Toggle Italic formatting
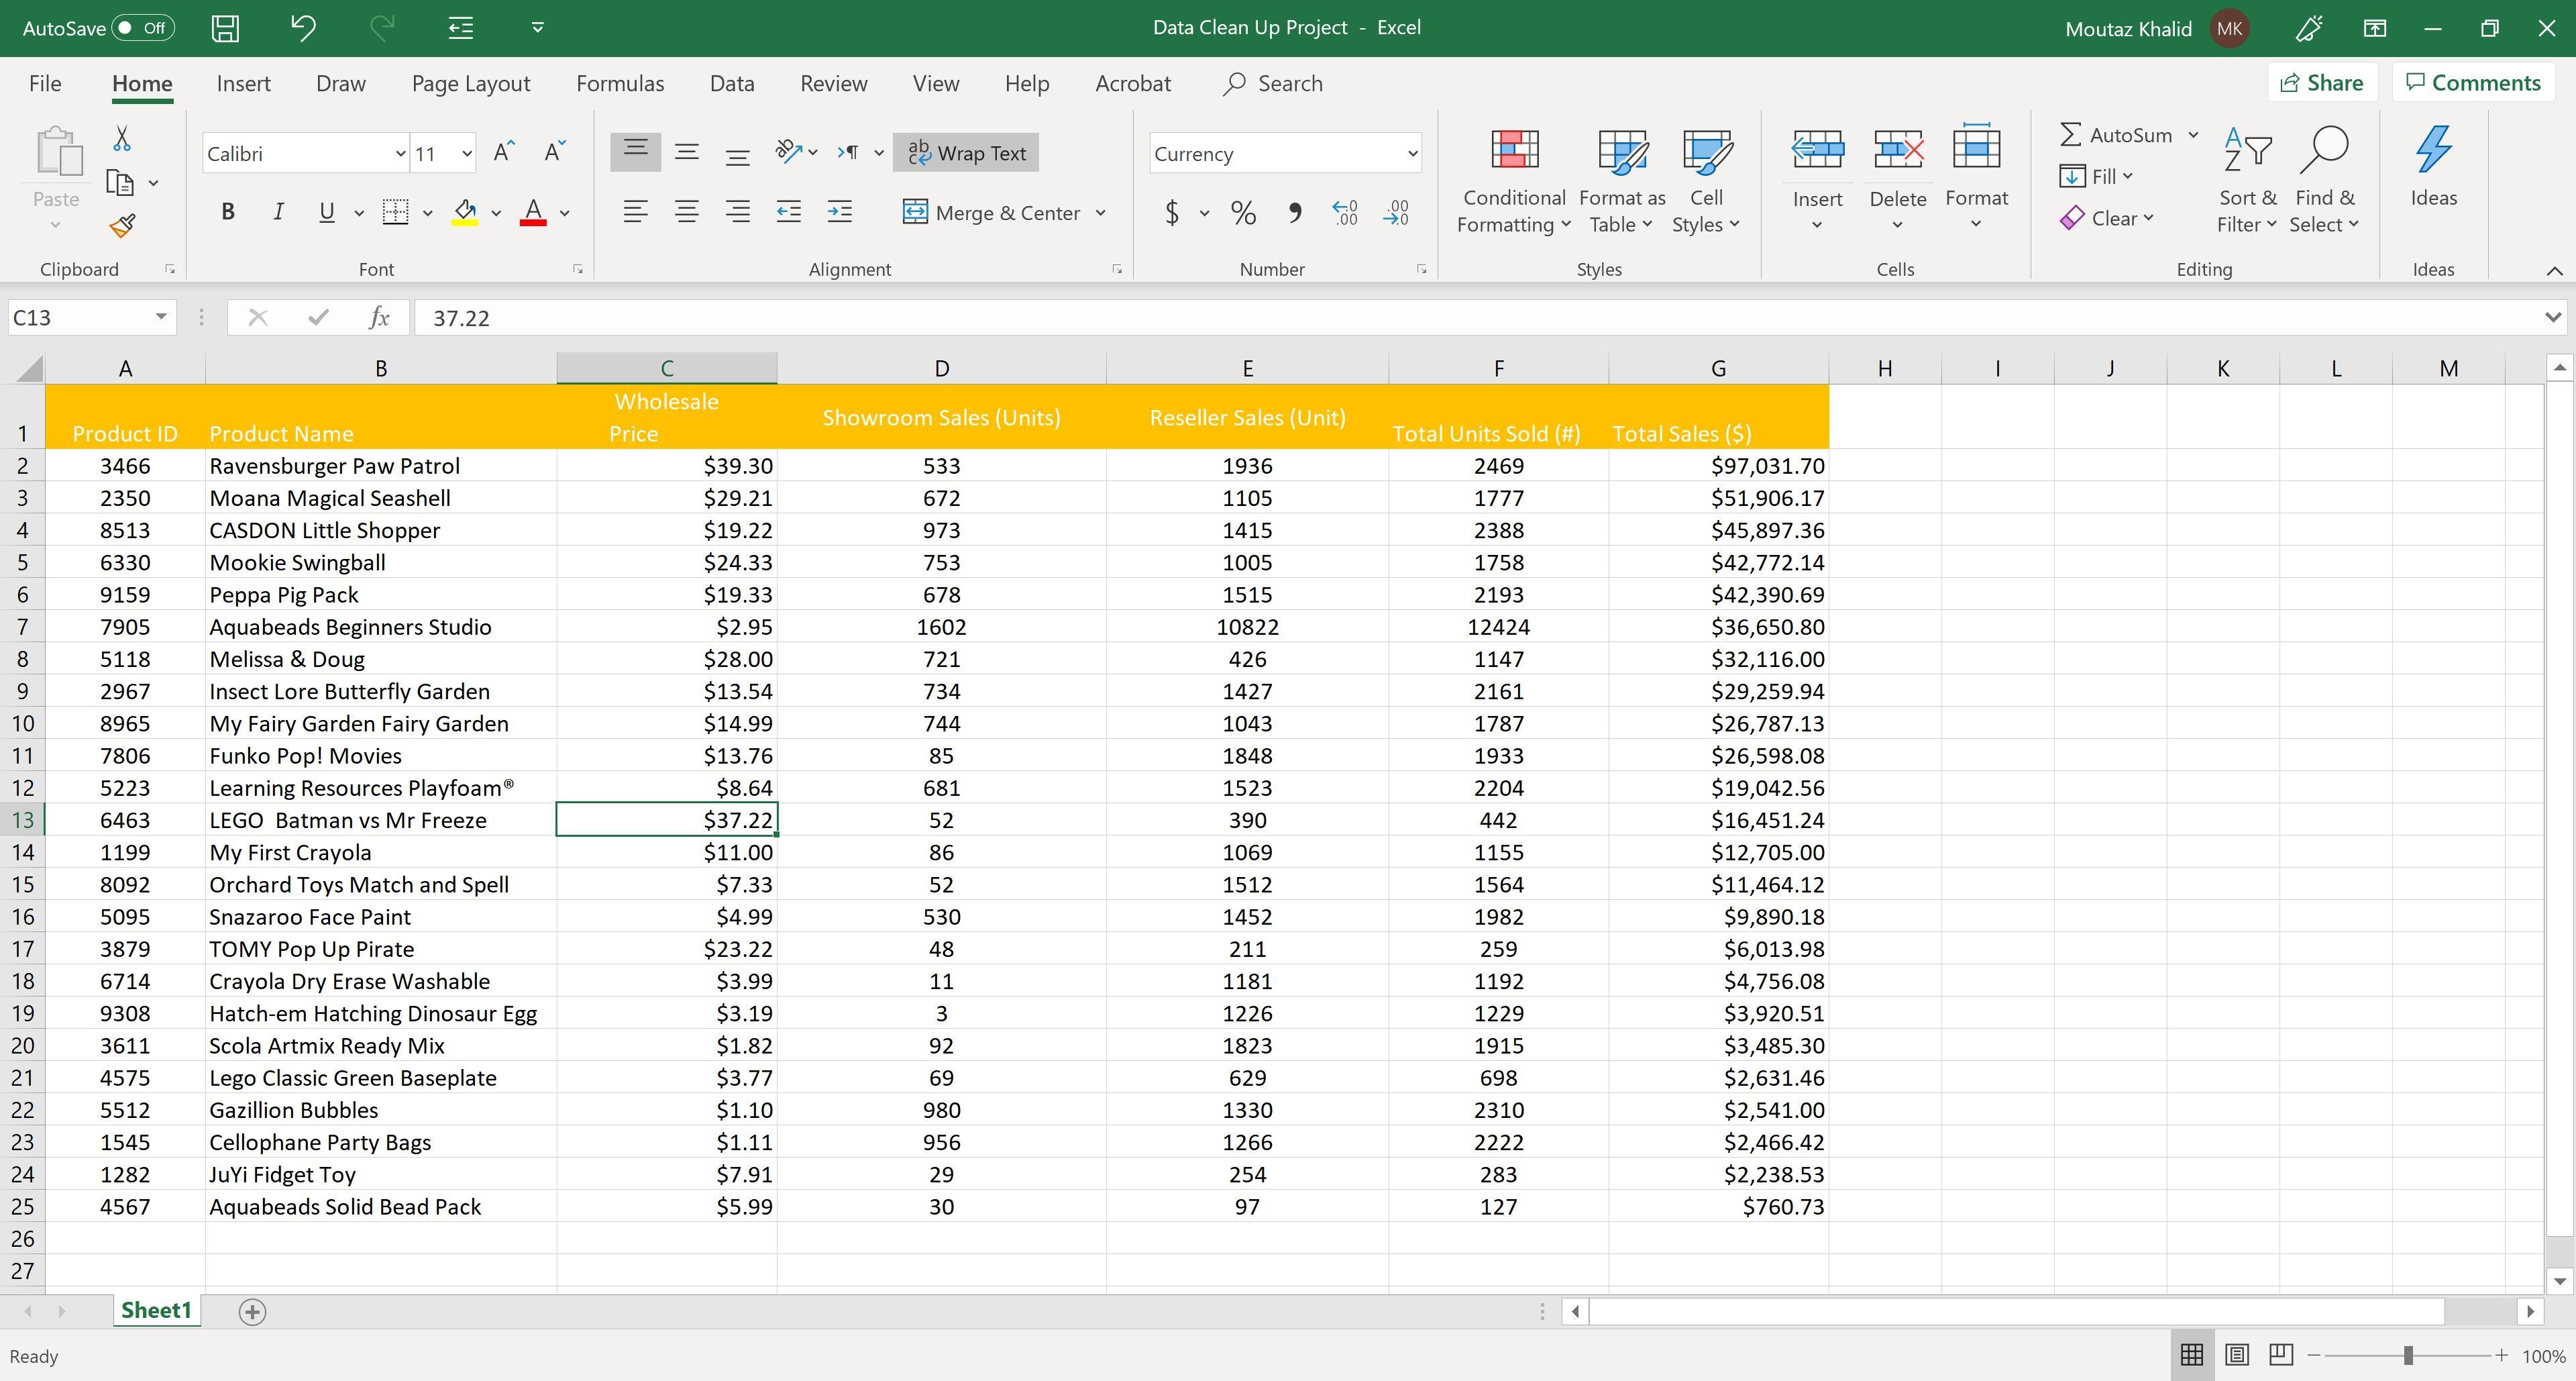2576x1381 pixels. 278,212
